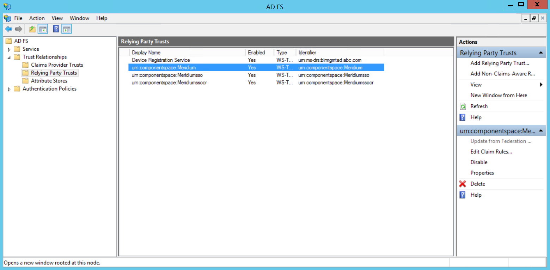Click the Authentication Policies folder icon
550x270 pixels.
(x=17, y=89)
